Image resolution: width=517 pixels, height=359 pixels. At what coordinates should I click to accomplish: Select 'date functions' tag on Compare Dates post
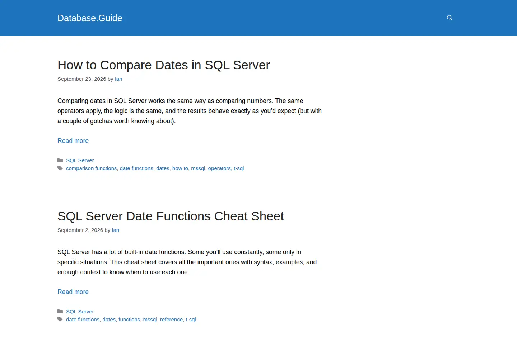click(136, 168)
